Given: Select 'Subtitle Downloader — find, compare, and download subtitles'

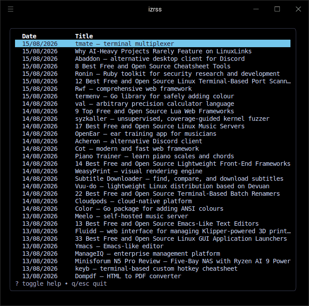Looking at the screenshot, I should (x=153, y=179).
